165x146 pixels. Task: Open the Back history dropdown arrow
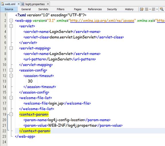pyautogui.click(x=150, y=9)
